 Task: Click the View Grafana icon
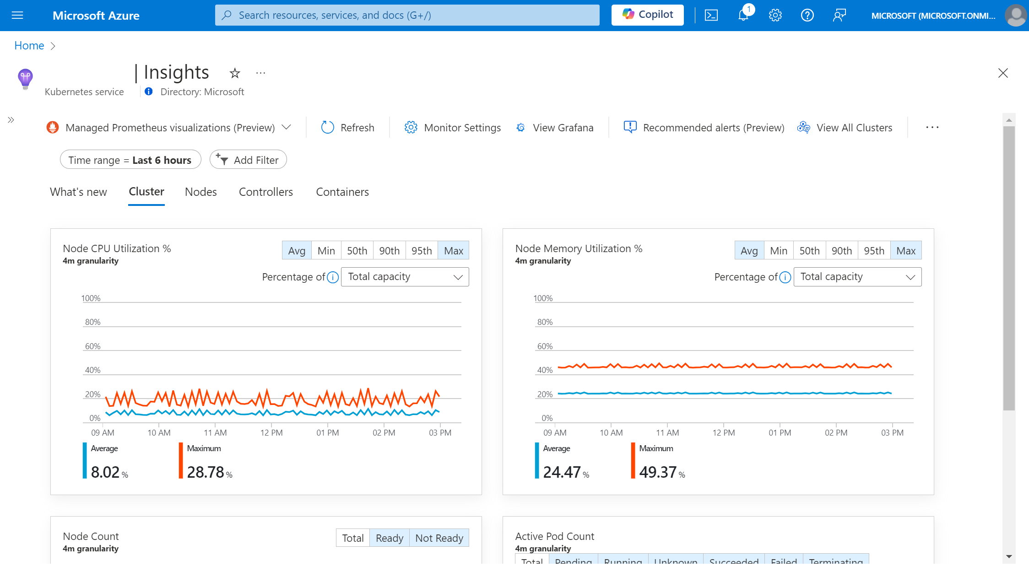point(521,127)
